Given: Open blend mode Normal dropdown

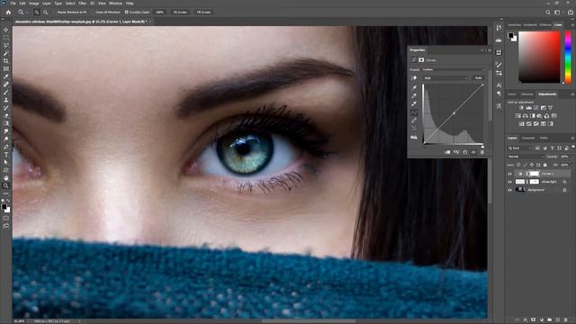Looking at the screenshot, I should 526,157.
